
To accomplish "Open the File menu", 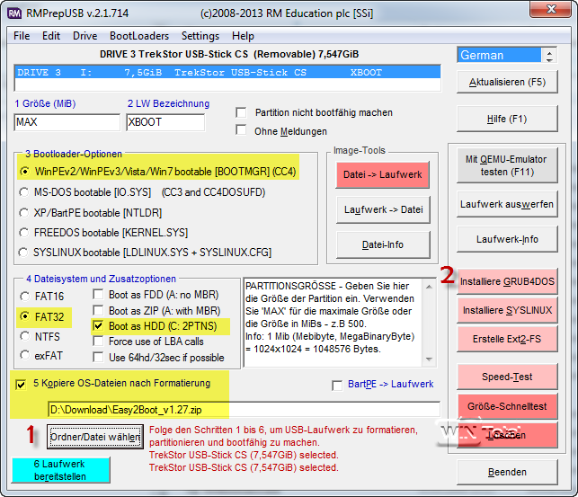I will [x=22, y=36].
